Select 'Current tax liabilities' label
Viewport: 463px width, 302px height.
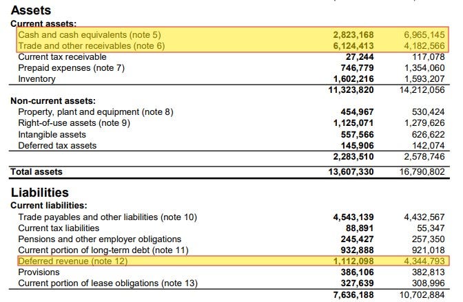(x=59, y=228)
